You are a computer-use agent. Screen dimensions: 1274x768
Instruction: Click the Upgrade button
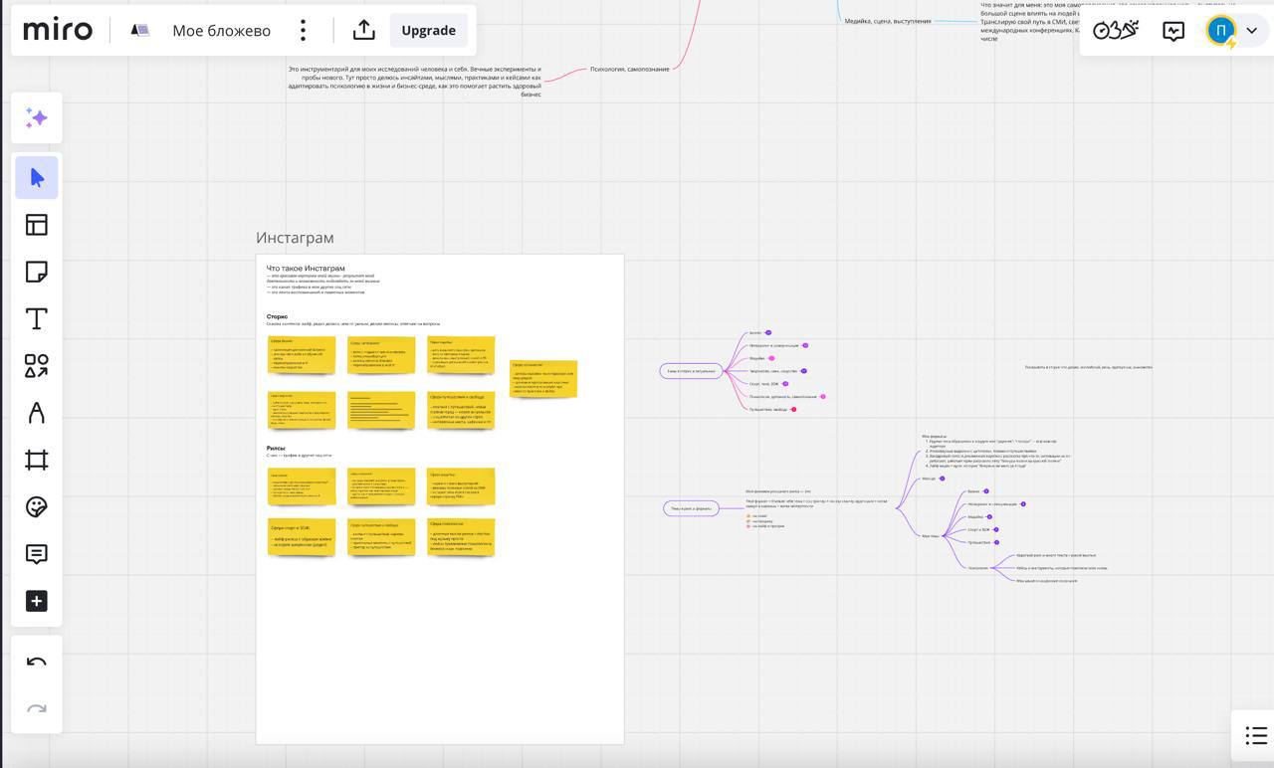click(x=428, y=30)
